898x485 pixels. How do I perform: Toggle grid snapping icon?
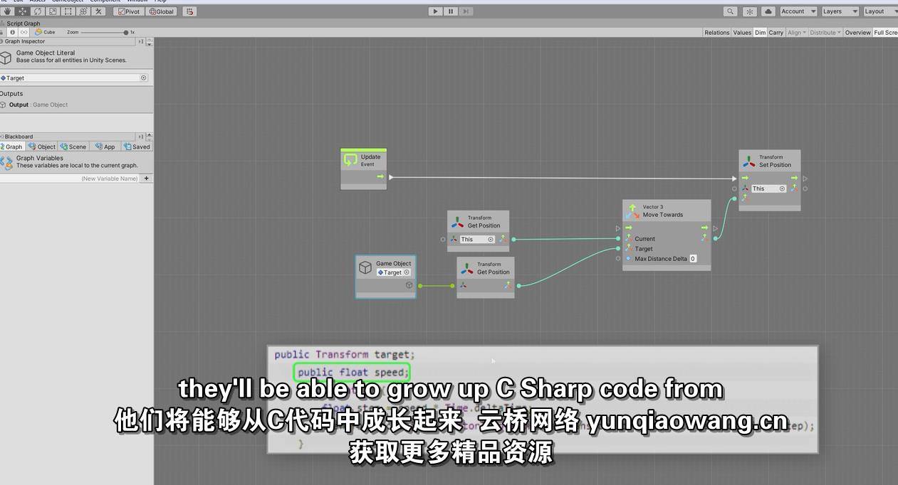[x=189, y=11]
